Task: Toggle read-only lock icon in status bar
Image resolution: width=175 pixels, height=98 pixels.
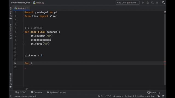Action: point(159,96)
